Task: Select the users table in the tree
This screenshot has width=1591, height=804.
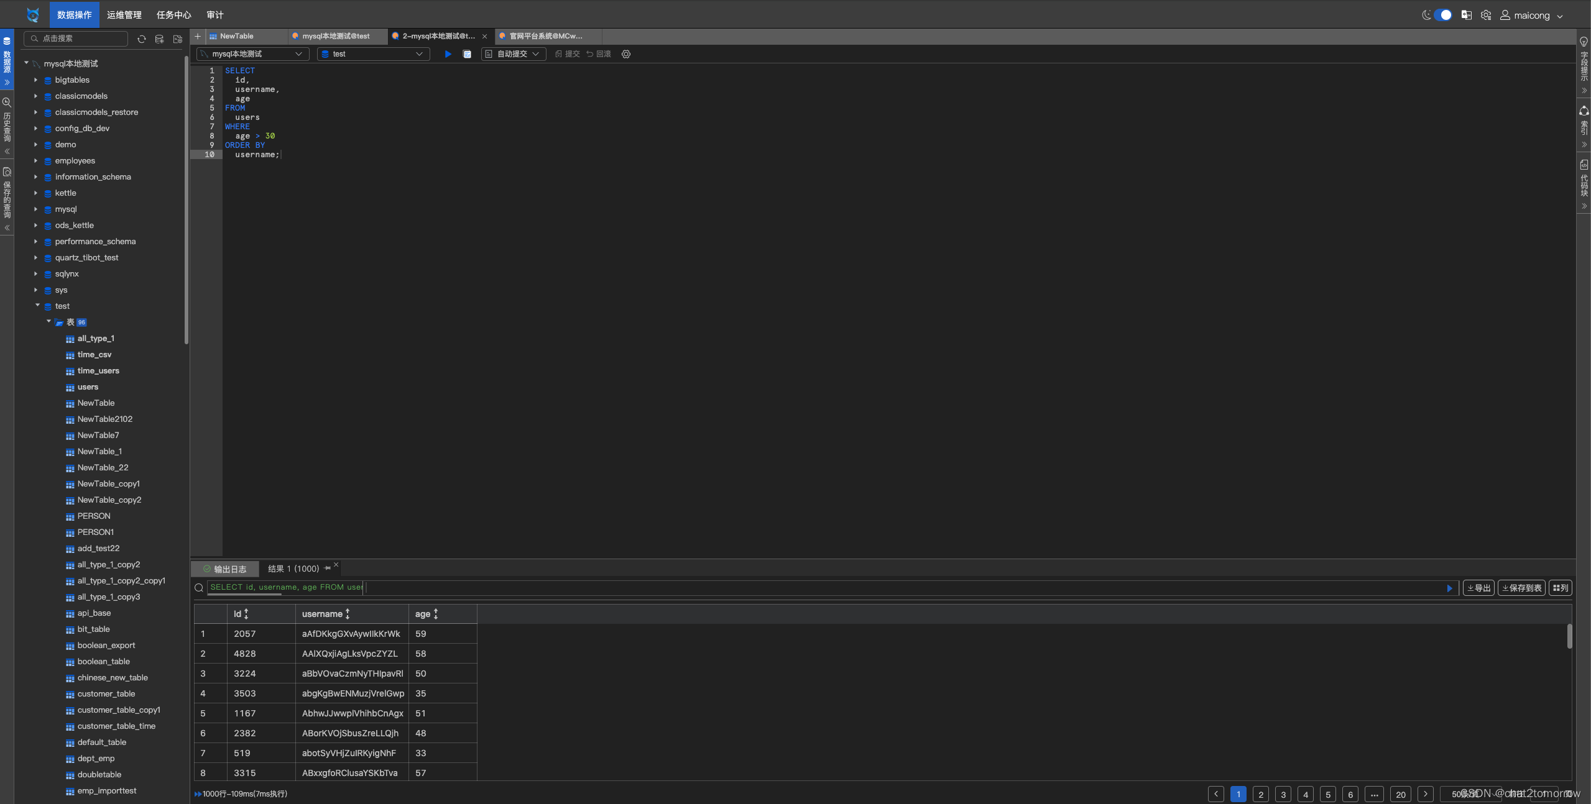Action: pyautogui.click(x=88, y=386)
